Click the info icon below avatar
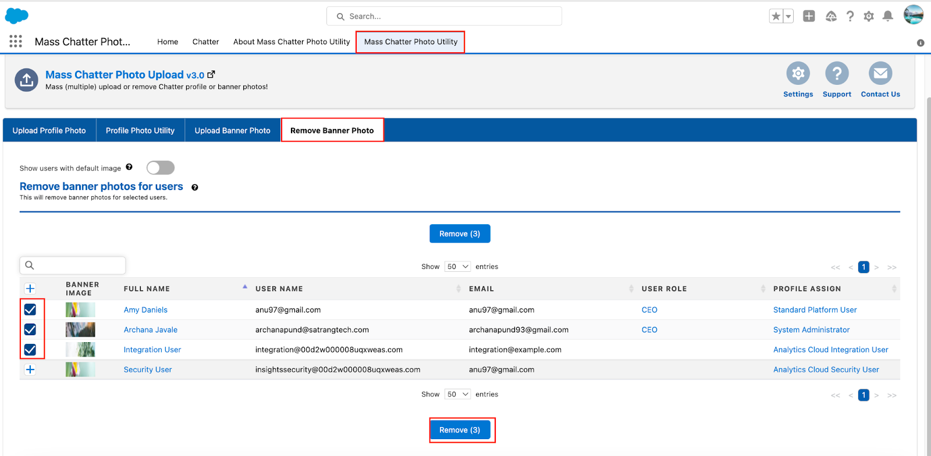 click(x=921, y=42)
